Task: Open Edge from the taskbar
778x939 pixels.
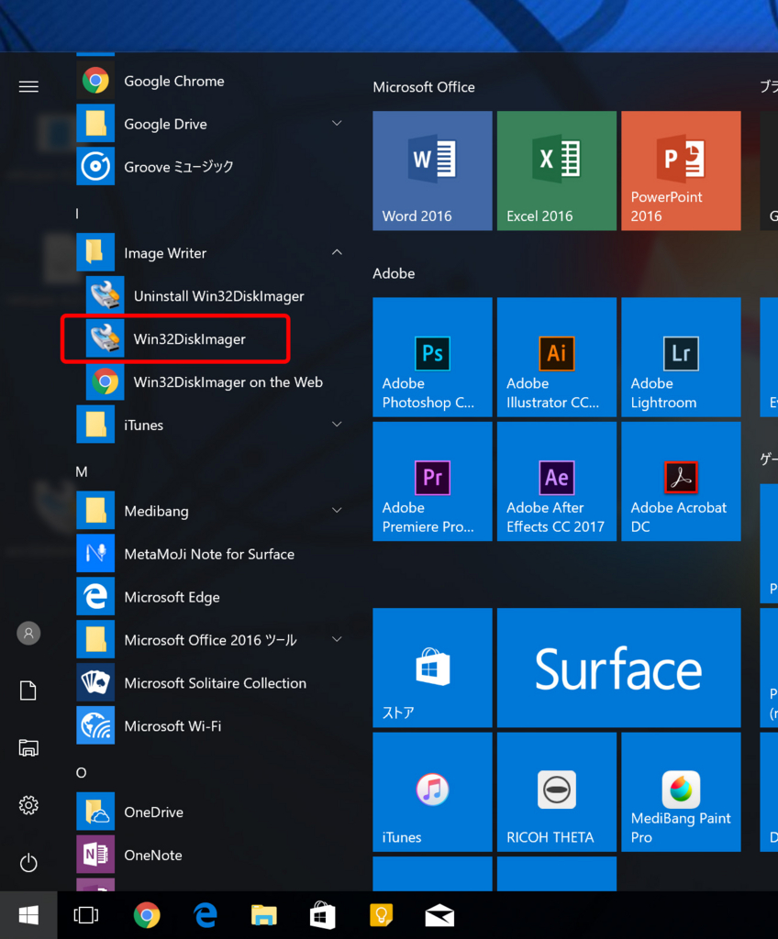Action: pos(205,915)
